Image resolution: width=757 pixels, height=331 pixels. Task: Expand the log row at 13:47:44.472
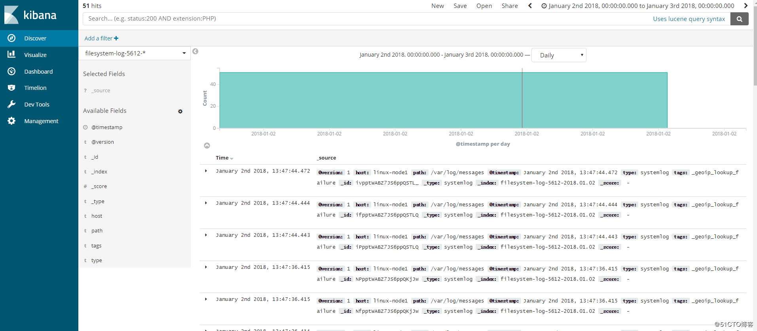[206, 171]
